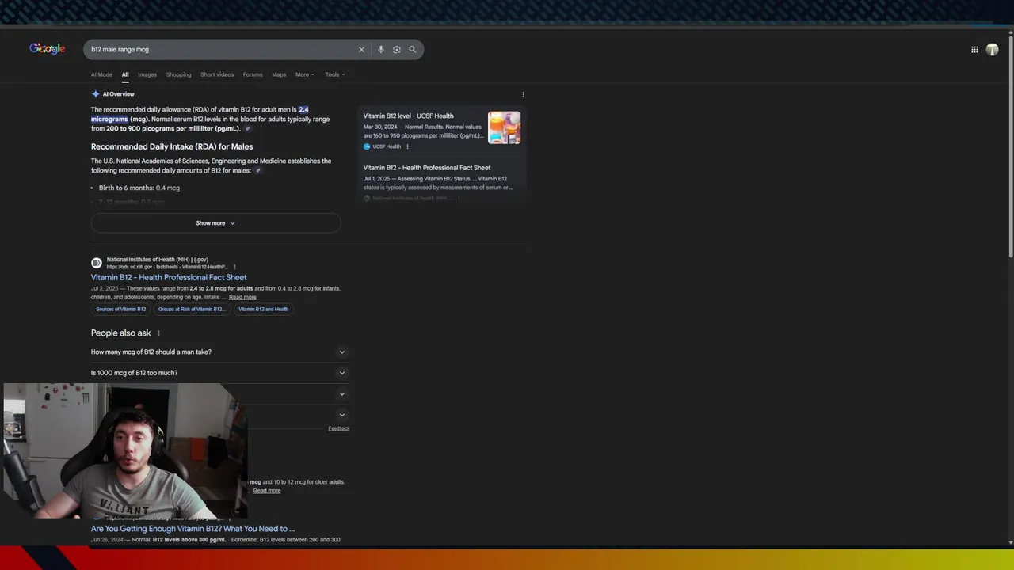
Task: Open the UCSF Health card thumbnail image
Action: pos(504,127)
